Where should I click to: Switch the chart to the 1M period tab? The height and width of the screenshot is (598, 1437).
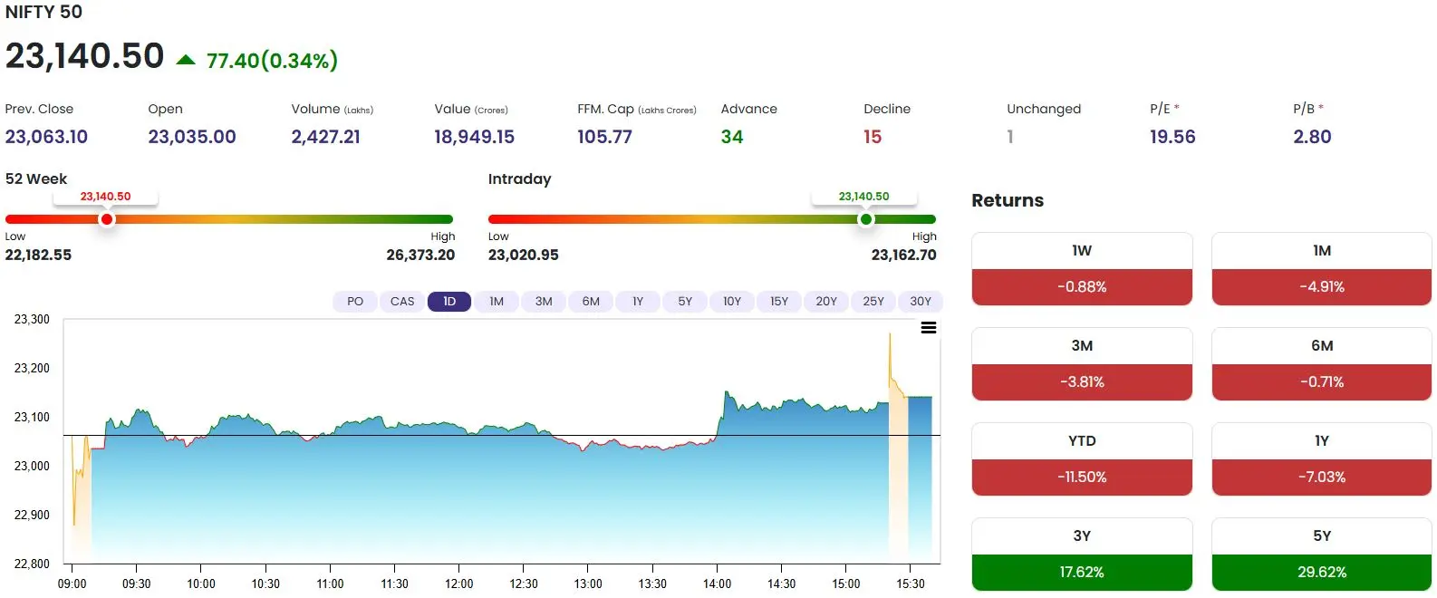[x=497, y=302]
